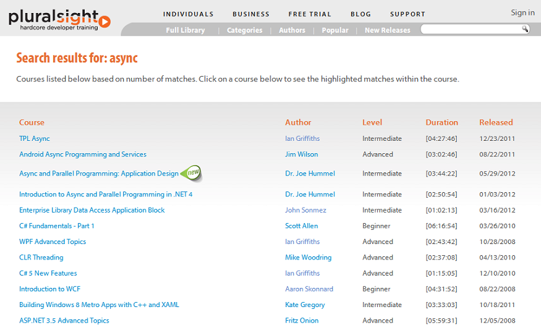541x333 pixels.
Task: View author Kate Gregory's page
Action: [305, 305]
